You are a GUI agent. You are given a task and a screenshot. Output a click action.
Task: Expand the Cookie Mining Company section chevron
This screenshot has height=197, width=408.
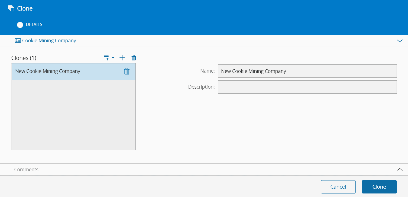click(x=400, y=41)
